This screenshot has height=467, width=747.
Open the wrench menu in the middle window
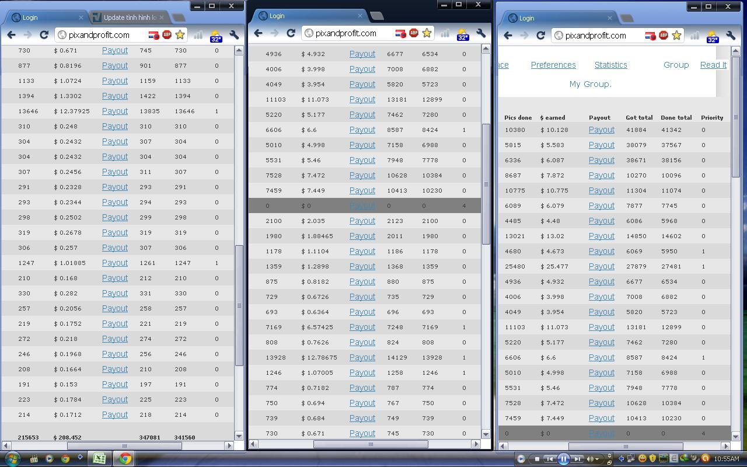click(481, 33)
